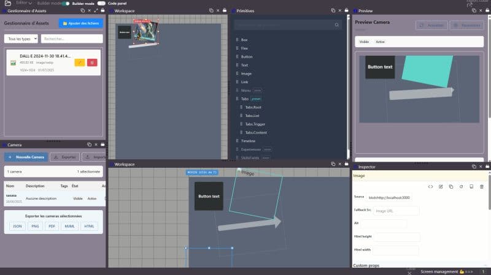Open the folder icon in top-left corner
The width and height of the screenshot is (491, 275).
(x=7, y=4)
